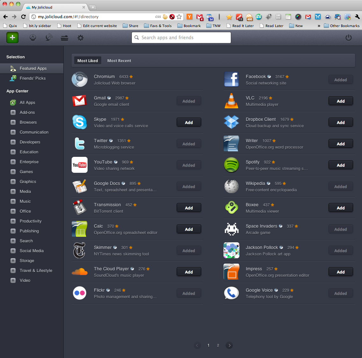362x358 pixels.
Task: Click the Boxee app icon
Action: tap(231, 208)
